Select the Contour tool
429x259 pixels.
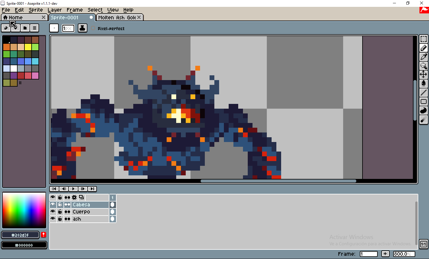pyautogui.click(x=423, y=110)
